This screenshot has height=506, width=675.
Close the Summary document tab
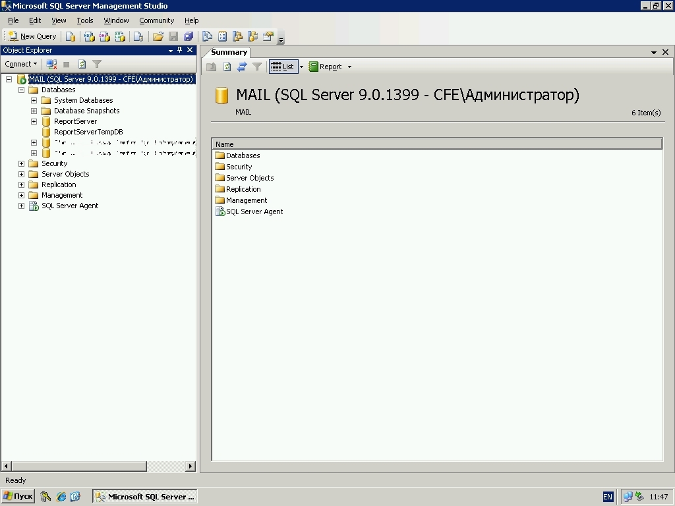[x=665, y=52]
